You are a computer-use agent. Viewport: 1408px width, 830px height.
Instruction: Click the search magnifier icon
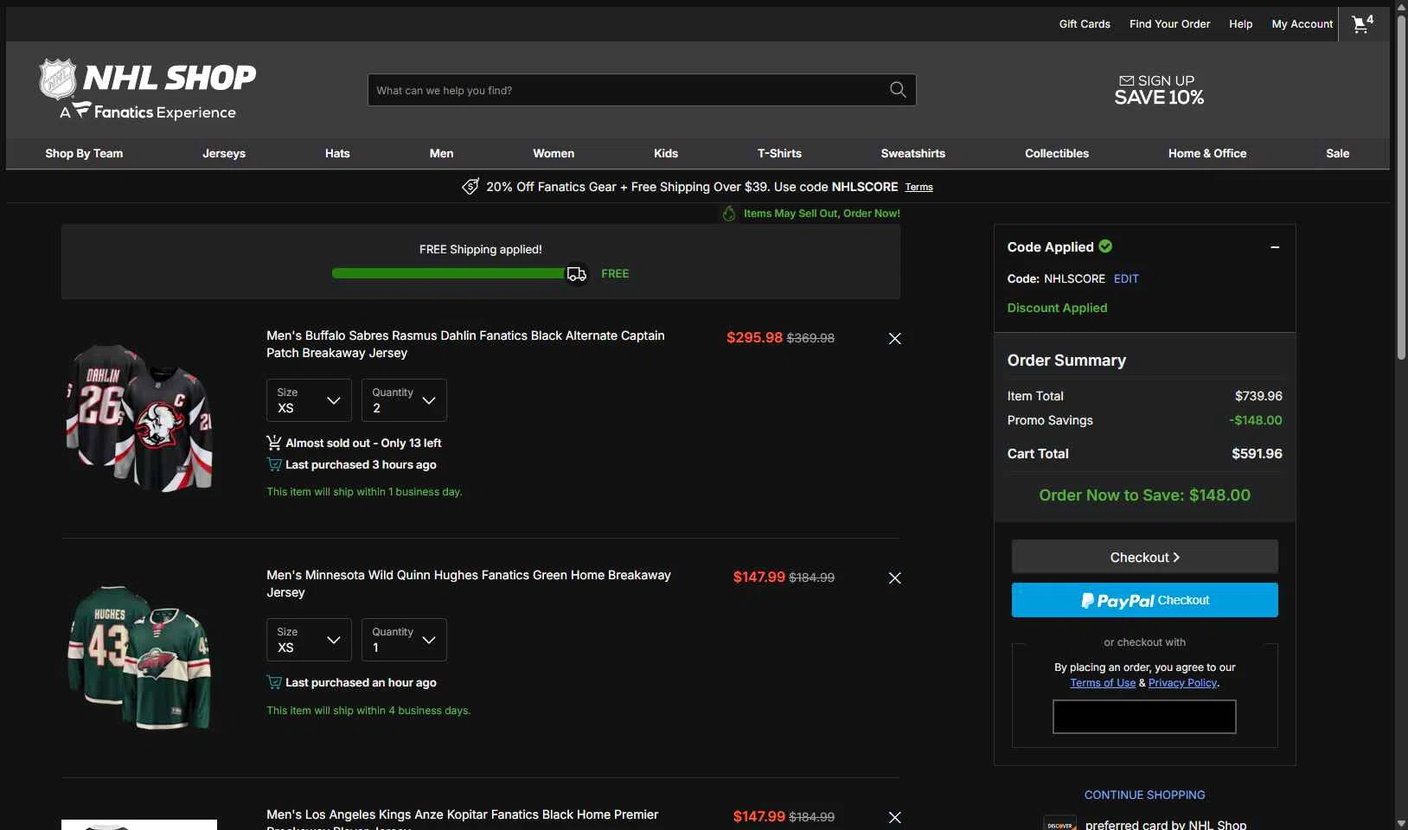898,90
